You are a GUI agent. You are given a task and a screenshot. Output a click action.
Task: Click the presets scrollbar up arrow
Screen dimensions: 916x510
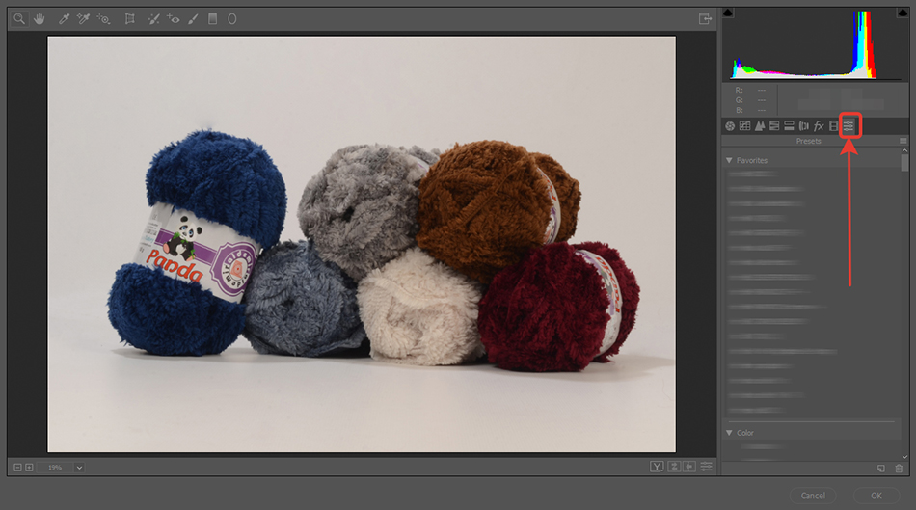pyautogui.click(x=904, y=150)
